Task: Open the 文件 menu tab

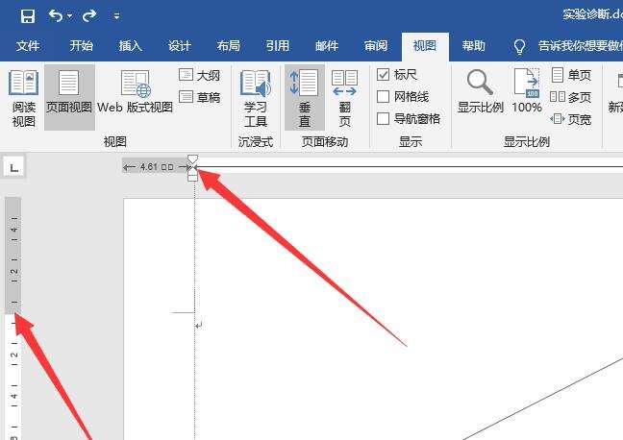Action: (x=28, y=46)
